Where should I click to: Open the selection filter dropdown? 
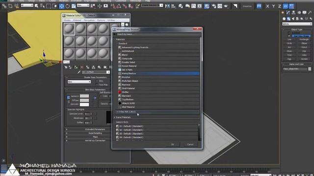(x=27, y=5)
